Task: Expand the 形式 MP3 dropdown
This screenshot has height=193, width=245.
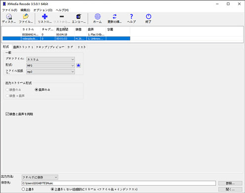Action: click(50, 66)
